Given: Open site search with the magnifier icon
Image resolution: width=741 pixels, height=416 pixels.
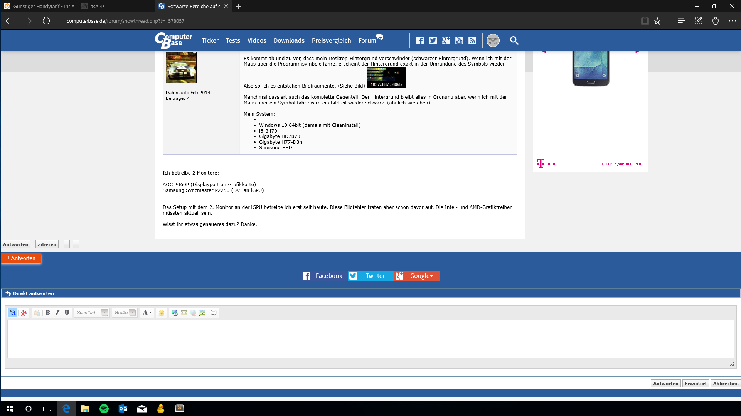Looking at the screenshot, I should (514, 40).
